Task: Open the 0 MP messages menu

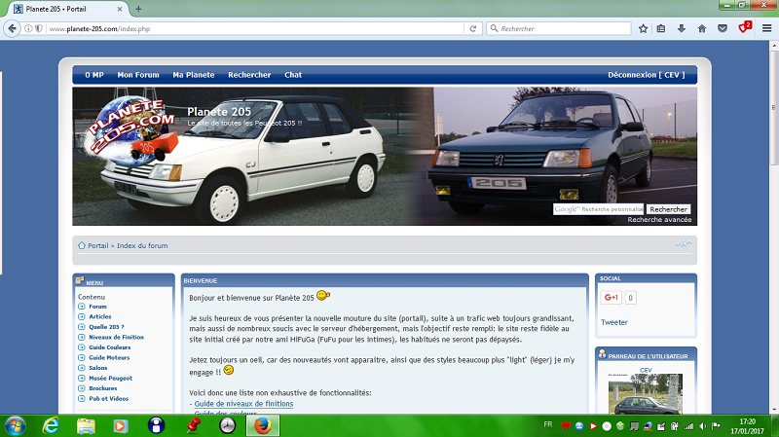Action: point(94,75)
